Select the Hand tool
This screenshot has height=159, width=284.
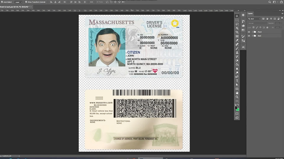click(x=237, y=93)
